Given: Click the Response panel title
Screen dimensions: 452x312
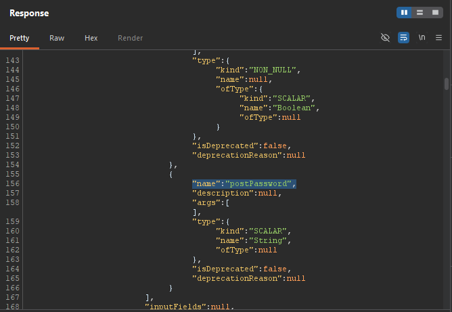Looking at the screenshot, I should 29,14.
